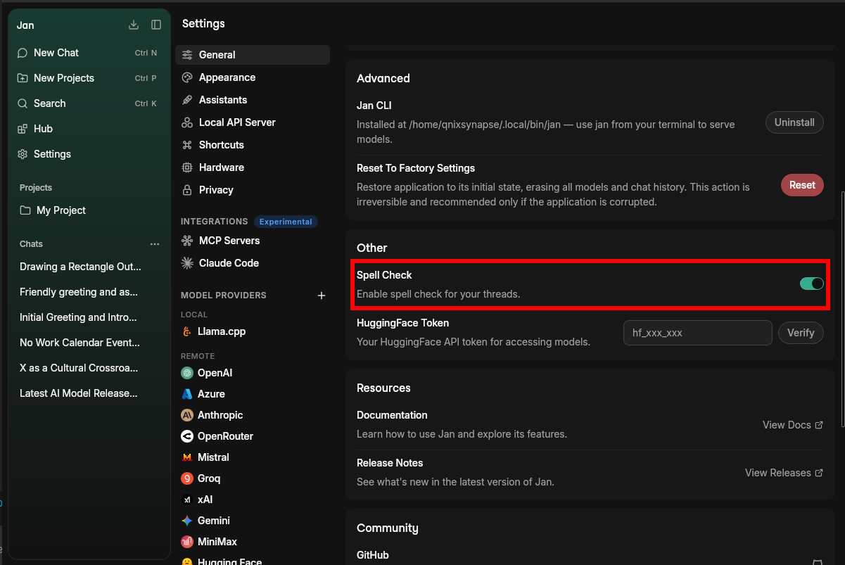Click the Claude Code starburst icon
845x565 pixels.
187,263
